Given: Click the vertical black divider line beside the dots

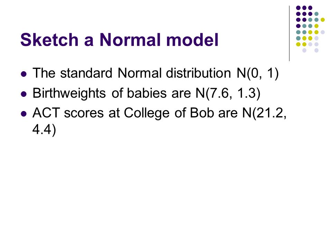Looking at the screenshot, I should 289,34.
